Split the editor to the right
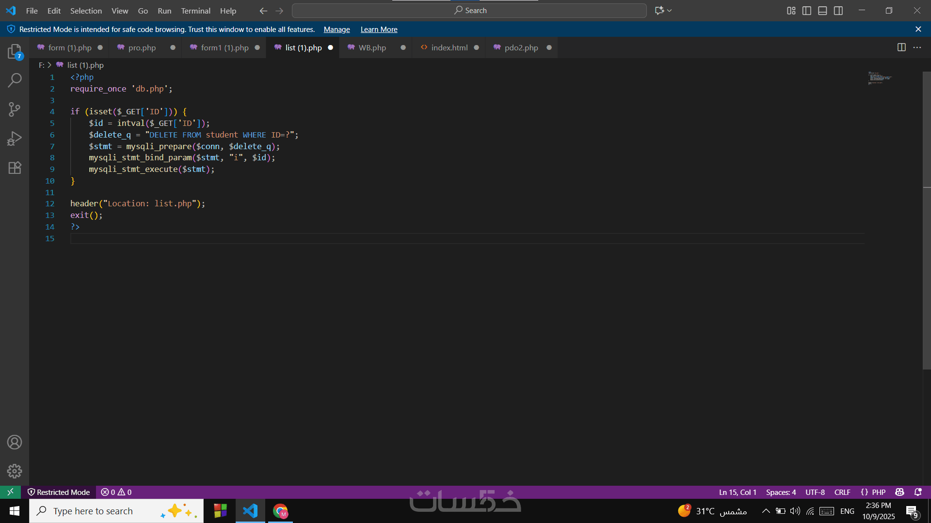The image size is (931, 523). tap(901, 47)
